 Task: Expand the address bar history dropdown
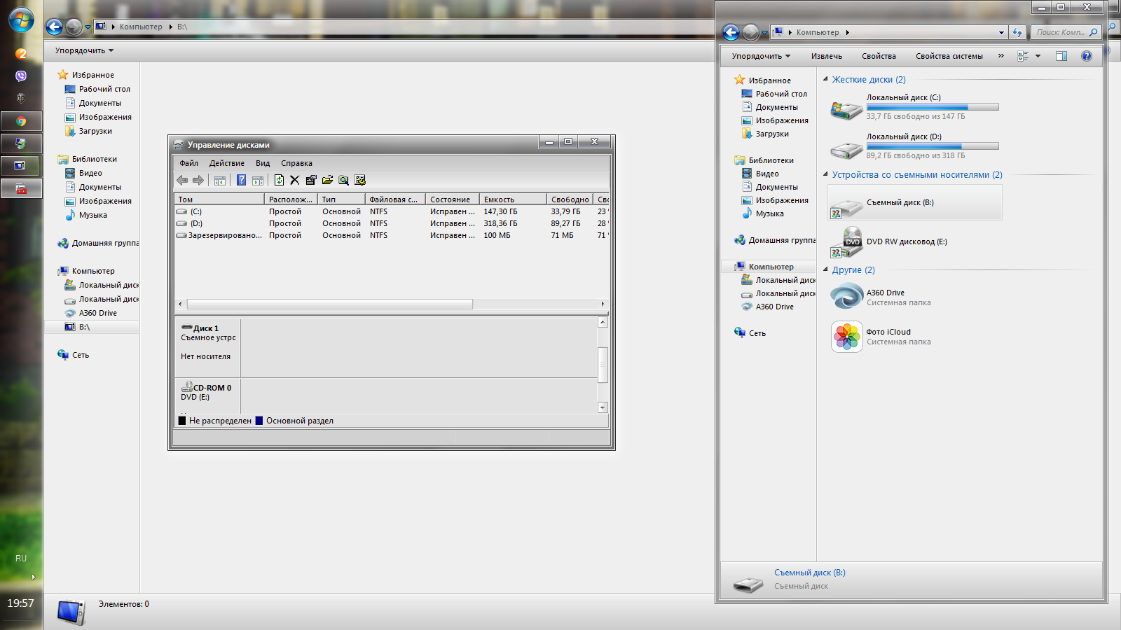pos(1000,32)
